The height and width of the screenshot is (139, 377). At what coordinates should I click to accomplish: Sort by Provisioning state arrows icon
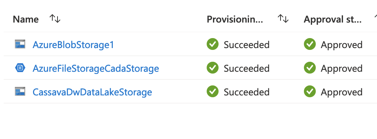click(x=283, y=19)
